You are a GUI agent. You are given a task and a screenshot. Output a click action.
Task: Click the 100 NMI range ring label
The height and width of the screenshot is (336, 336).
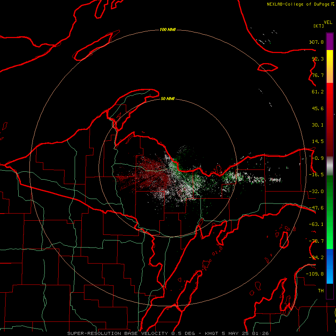(x=168, y=29)
